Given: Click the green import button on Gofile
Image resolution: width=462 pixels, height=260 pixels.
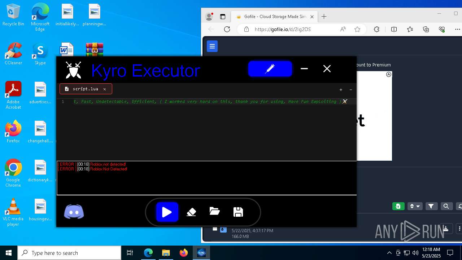Looking at the screenshot, I should point(398,206).
